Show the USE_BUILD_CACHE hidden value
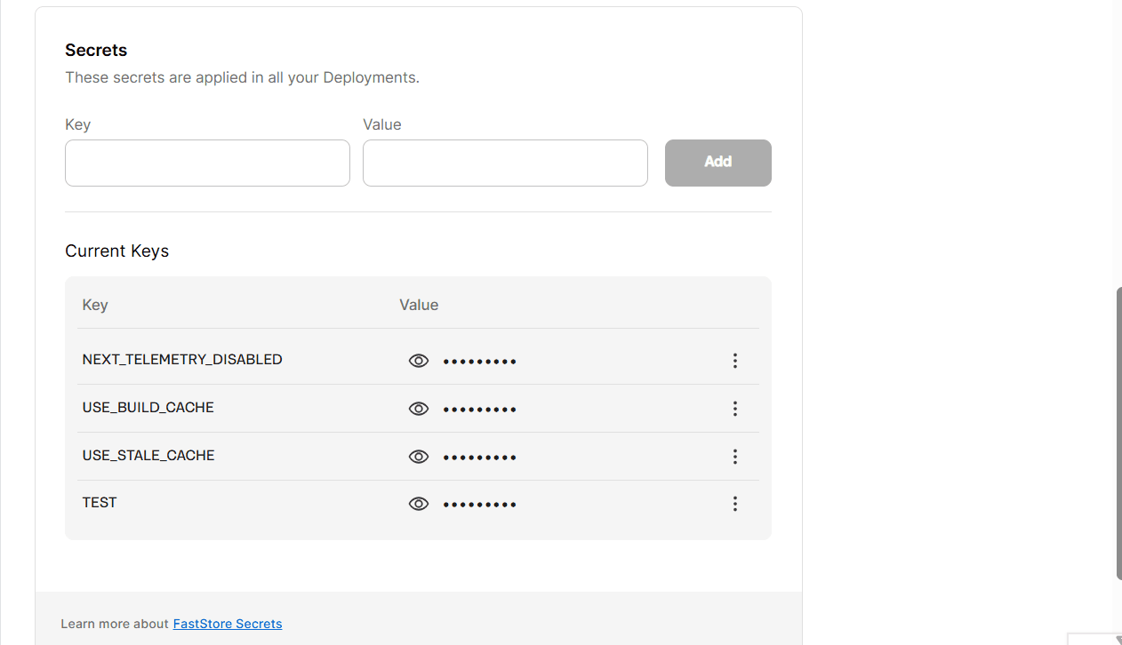 tap(418, 409)
